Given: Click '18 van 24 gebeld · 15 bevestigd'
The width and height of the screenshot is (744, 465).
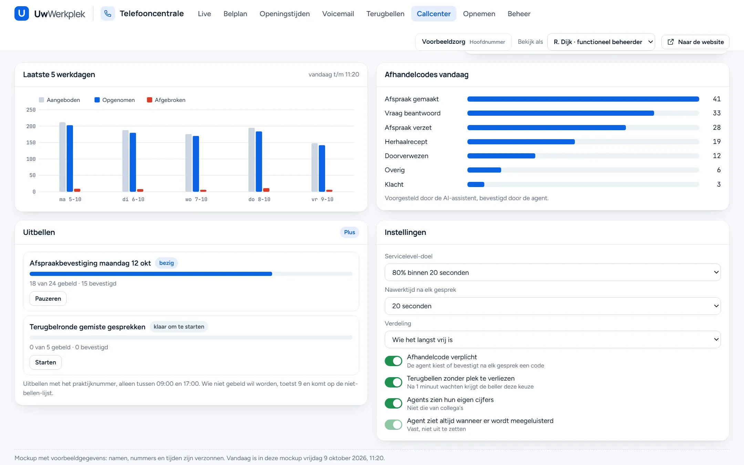Looking at the screenshot, I should tap(73, 283).
